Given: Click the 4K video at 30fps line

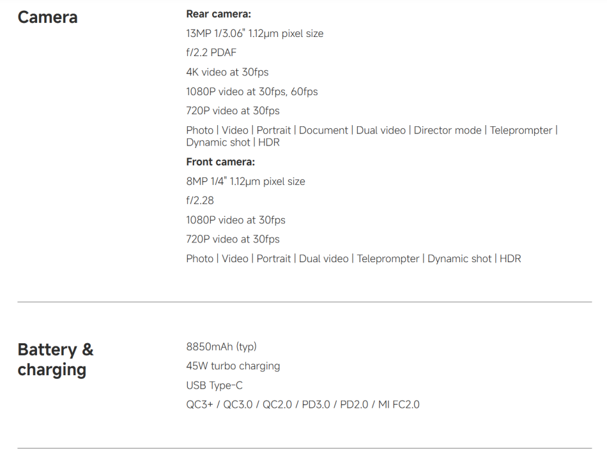Looking at the screenshot, I should 227,72.
